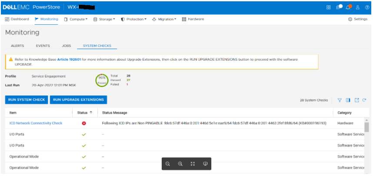Click the Passed count value 27
The image size is (373, 176).
[128, 80]
